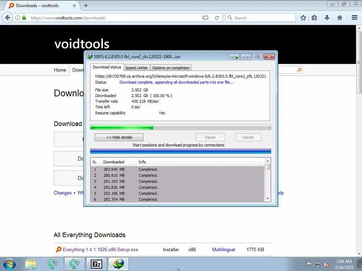Click second green dragon taskbar icon

pos(74,264)
